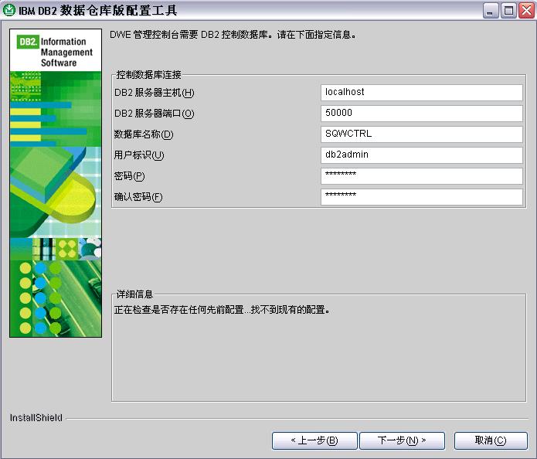Image resolution: width=537 pixels, height=459 pixels.
Task: Click the 确认密码(F) confirm password field
Action: pos(422,197)
